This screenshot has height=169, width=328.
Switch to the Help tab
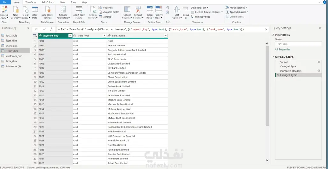tap(84, 2)
